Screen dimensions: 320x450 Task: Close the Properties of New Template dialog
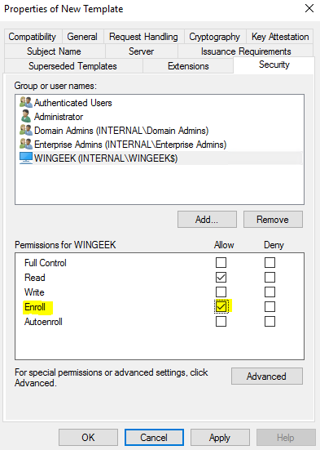coord(309,9)
